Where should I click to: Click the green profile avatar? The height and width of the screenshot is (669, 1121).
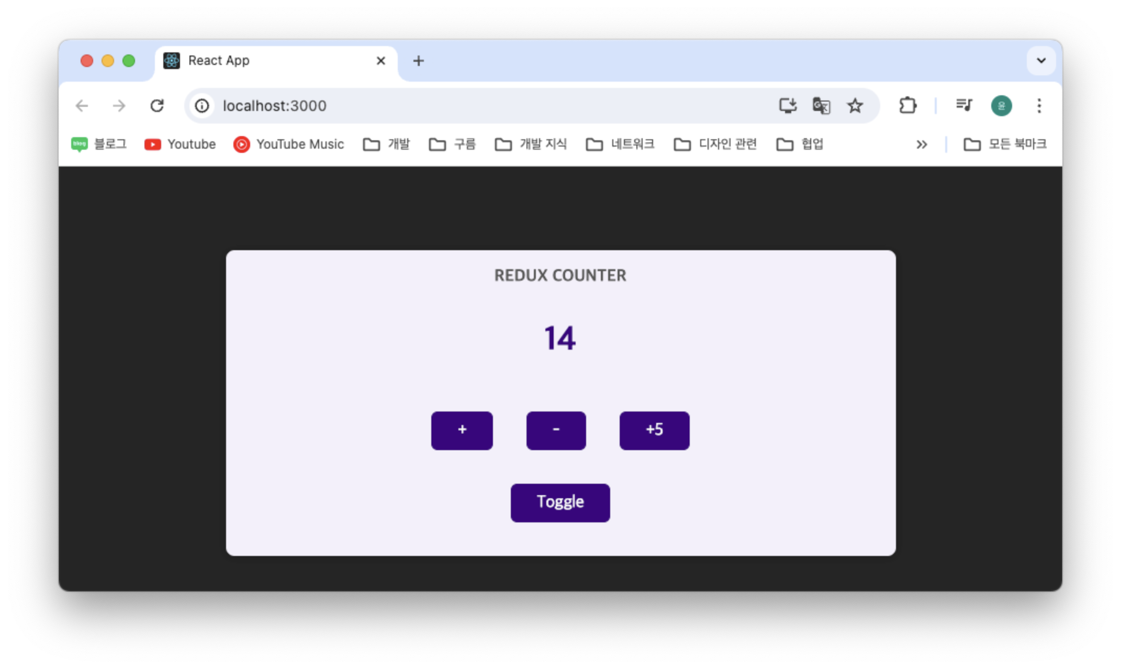tap(1001, 106)
